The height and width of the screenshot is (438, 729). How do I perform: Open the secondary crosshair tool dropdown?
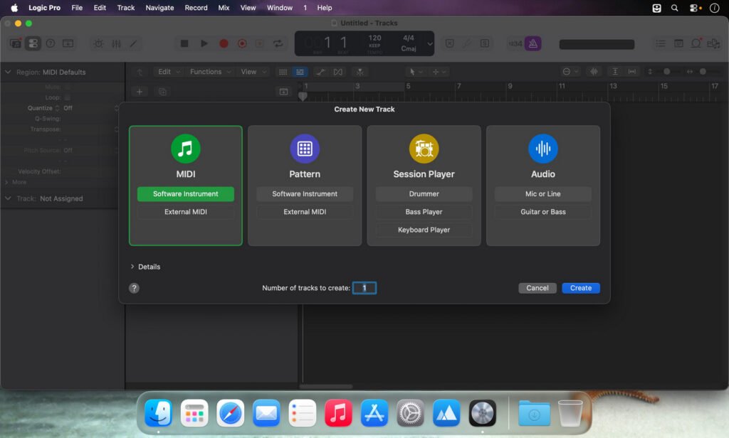[439, 72]
